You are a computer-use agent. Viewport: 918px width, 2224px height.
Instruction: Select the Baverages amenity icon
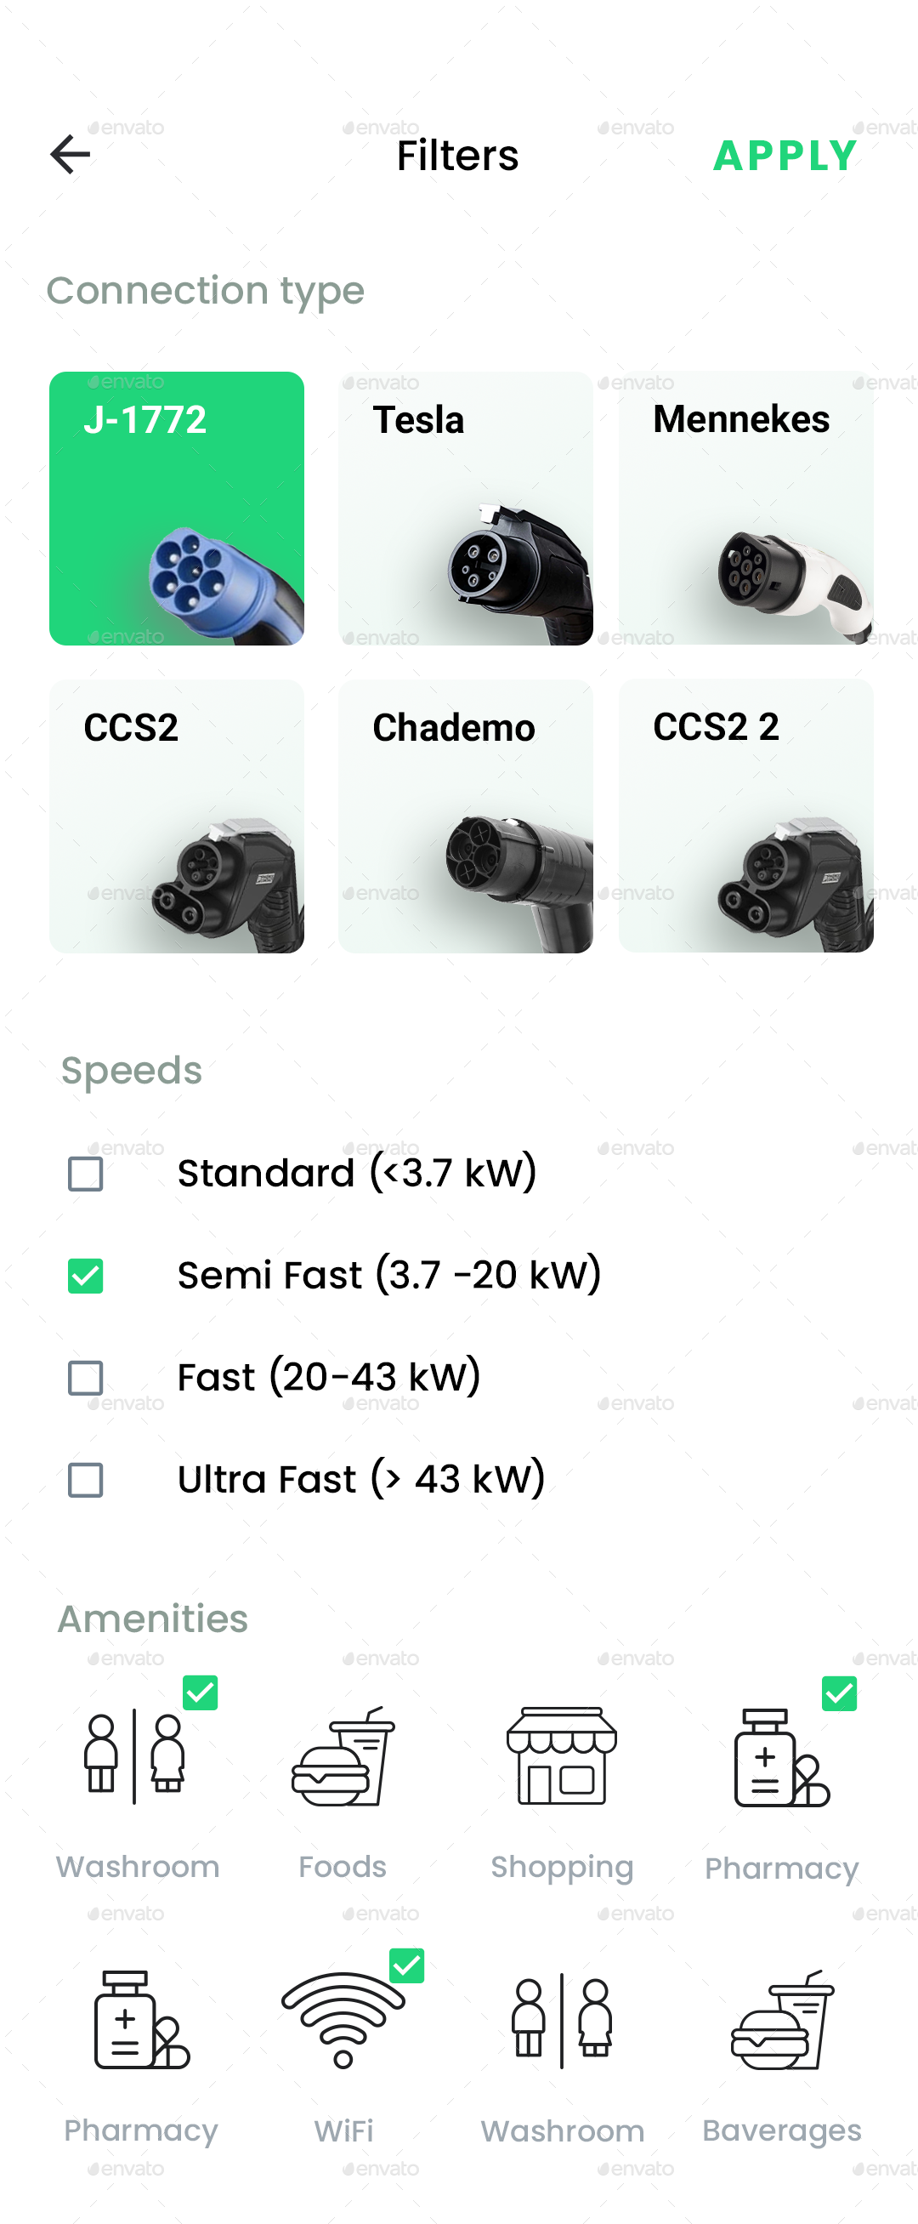tap(782, 2020)
